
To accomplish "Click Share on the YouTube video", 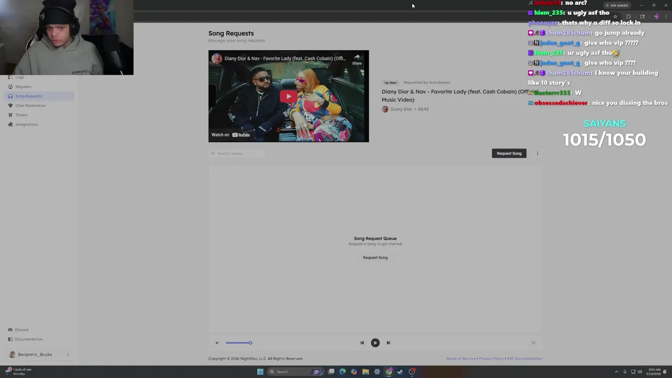I will 357,59.
